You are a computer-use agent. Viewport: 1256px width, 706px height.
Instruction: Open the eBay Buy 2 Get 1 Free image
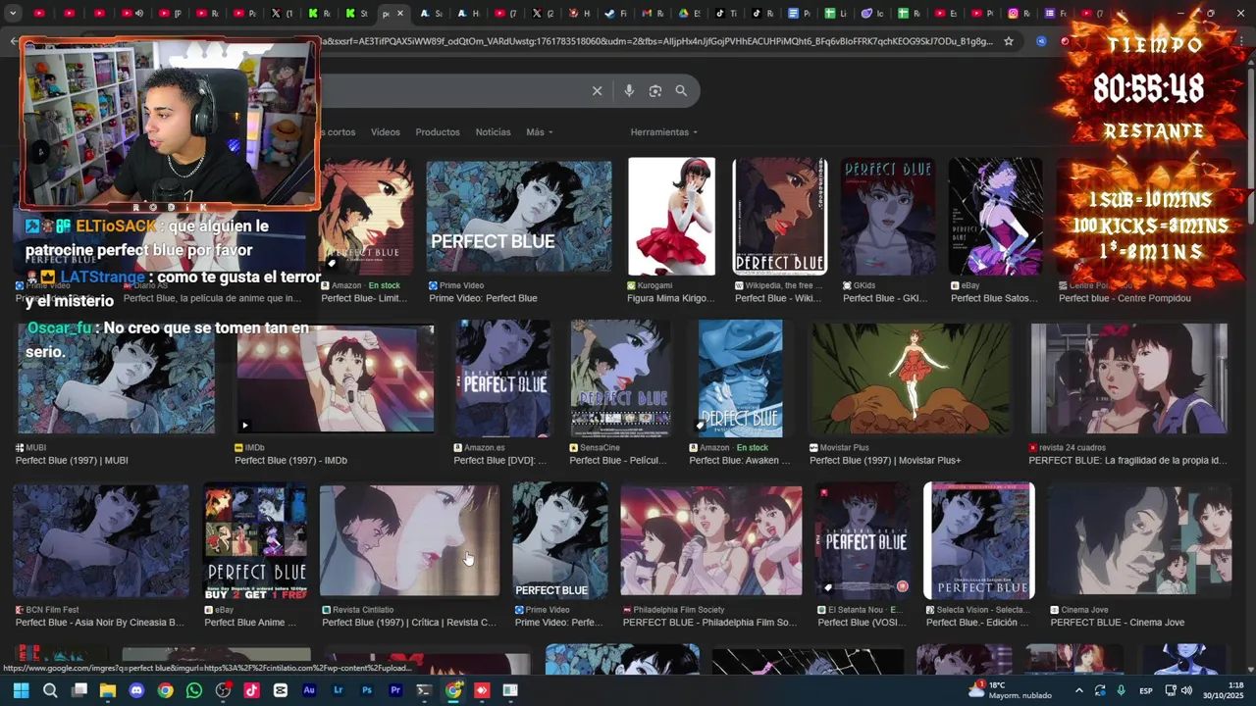click(x=255, y=540)
